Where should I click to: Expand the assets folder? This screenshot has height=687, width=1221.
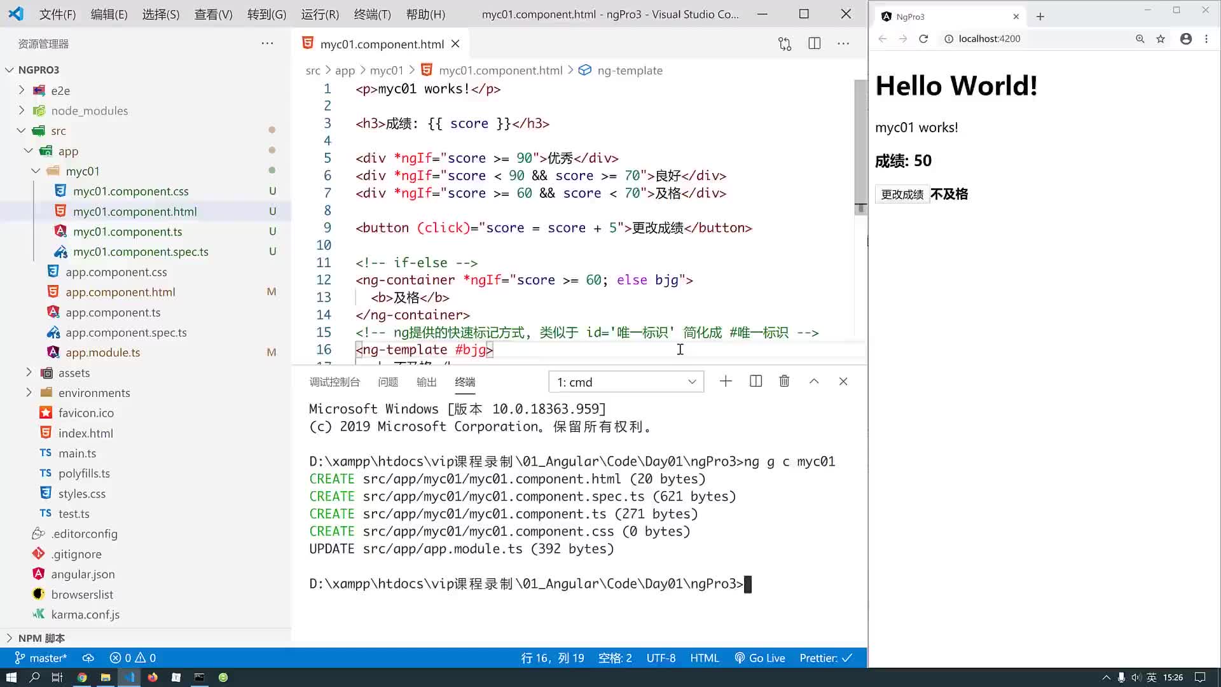click(29, 372)
